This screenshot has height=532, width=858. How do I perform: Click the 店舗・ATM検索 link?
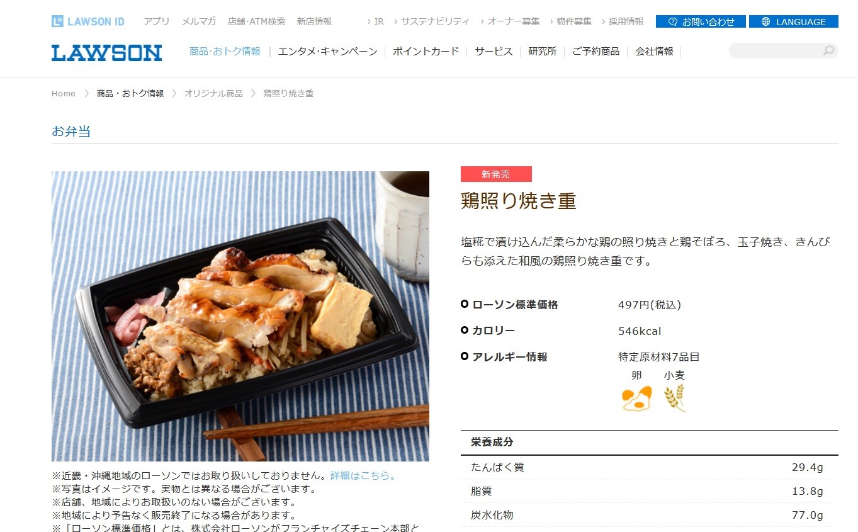256,21
